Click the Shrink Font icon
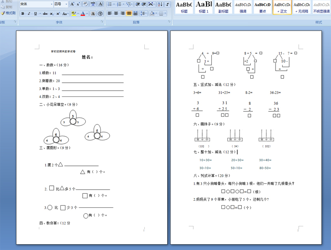331x250 pixels. (78, 4)
